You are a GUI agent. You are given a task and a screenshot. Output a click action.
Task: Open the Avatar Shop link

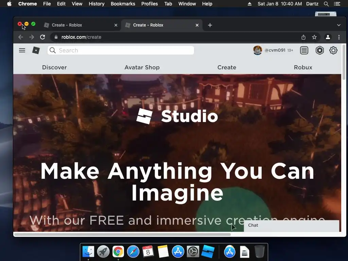pos(142,67)
